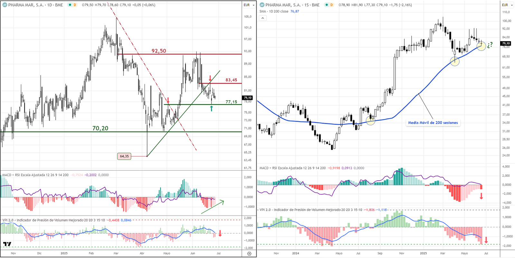Click the '¿?' annotation on the weekly chart
This screenshot has width=515, height=258.
(490, 45)
